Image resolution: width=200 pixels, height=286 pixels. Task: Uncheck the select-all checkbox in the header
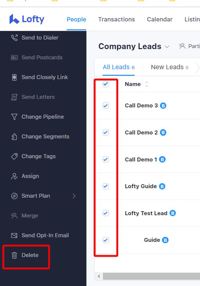coord(106,84)
